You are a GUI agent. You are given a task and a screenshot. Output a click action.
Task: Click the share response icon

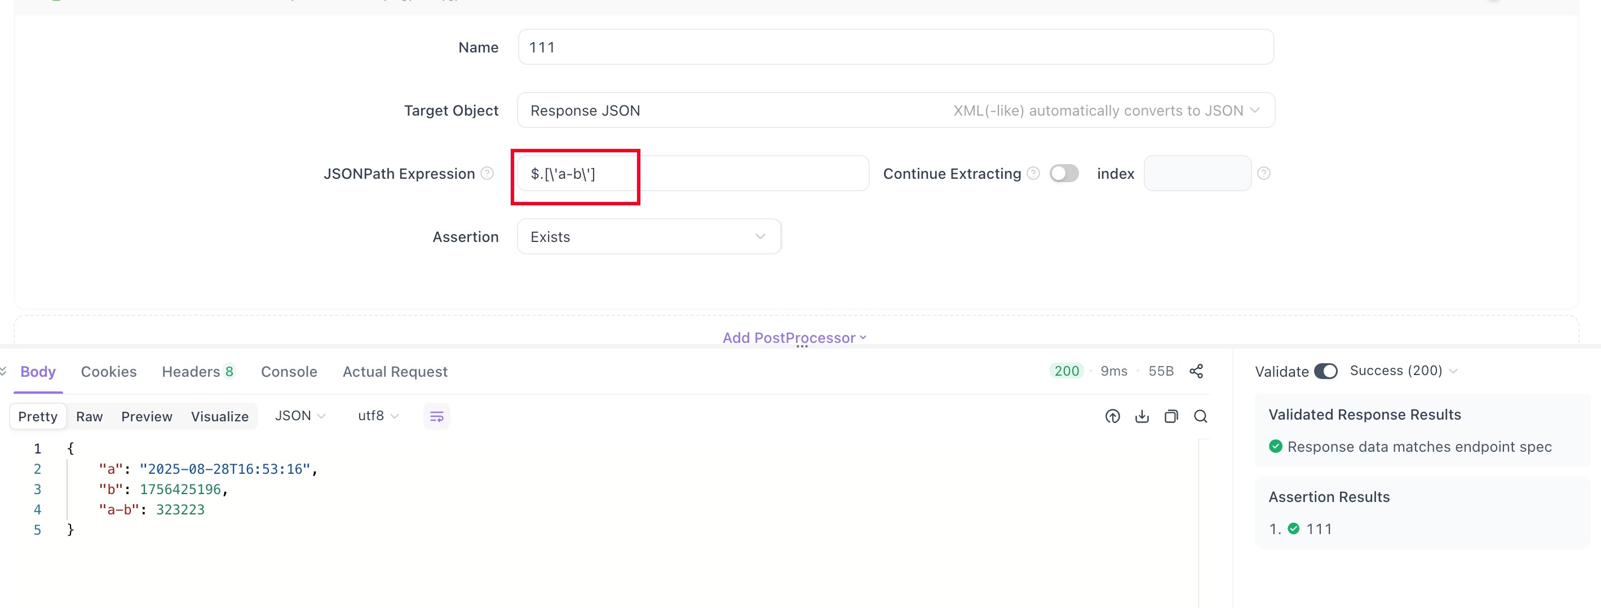tap(1196, 371)
